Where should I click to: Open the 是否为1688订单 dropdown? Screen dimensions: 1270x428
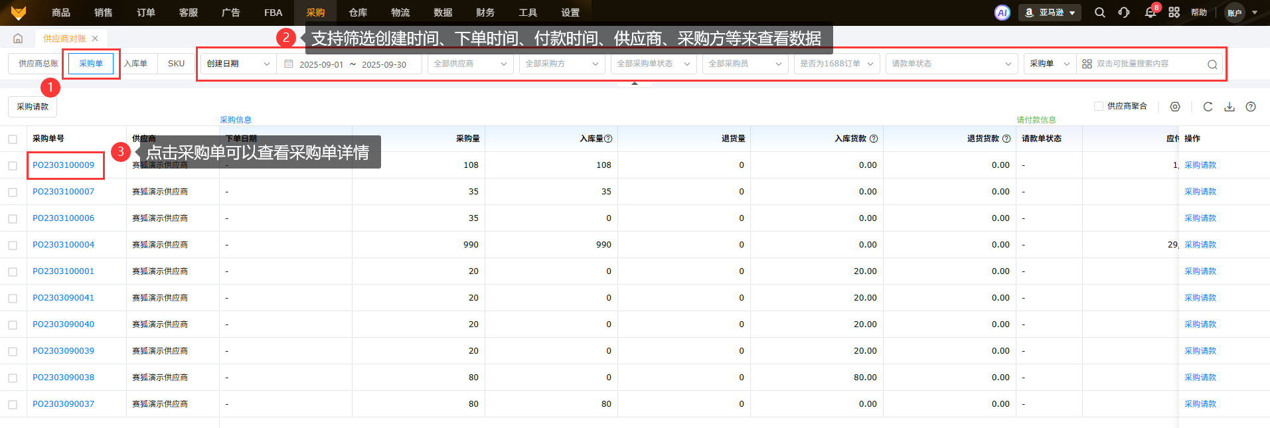836,64
